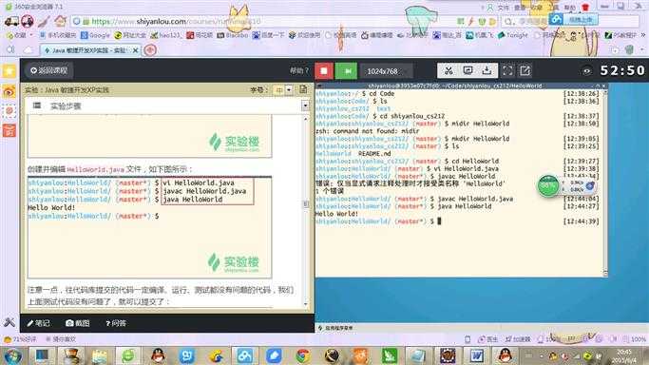This screenshot has height=365, width=649.
Task: Click the 返回课程 back button
Action: point(48,70)
